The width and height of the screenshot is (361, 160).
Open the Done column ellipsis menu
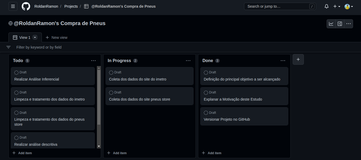point(283,60)
